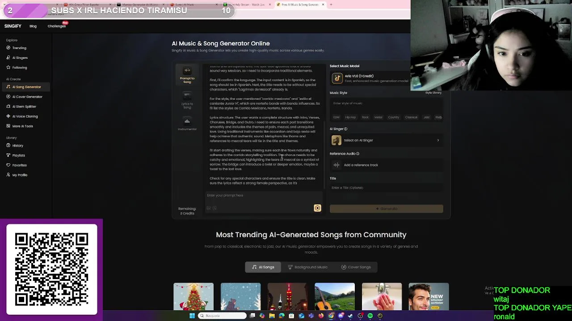Open the SINGIFY home logo

[13, 26]
